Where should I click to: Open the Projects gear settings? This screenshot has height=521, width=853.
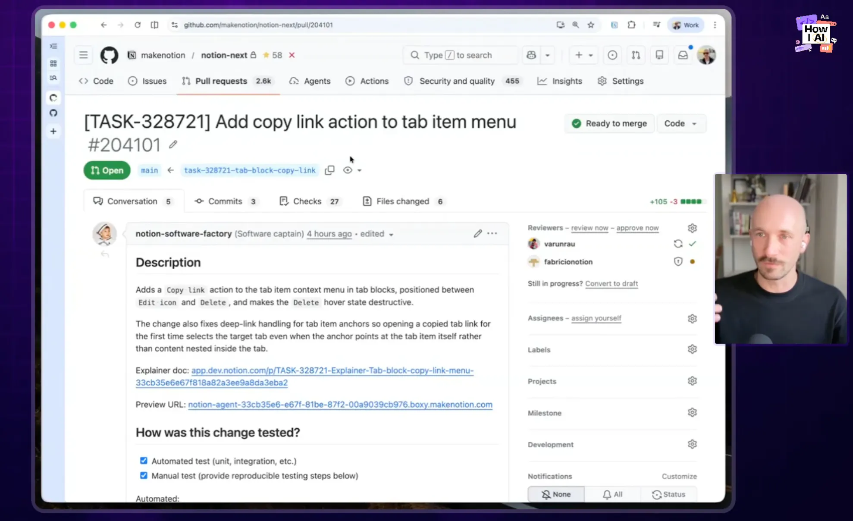click(x=692, y=381)
